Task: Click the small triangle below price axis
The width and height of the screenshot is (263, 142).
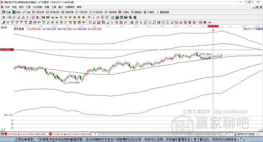Action: click(3, 130)
